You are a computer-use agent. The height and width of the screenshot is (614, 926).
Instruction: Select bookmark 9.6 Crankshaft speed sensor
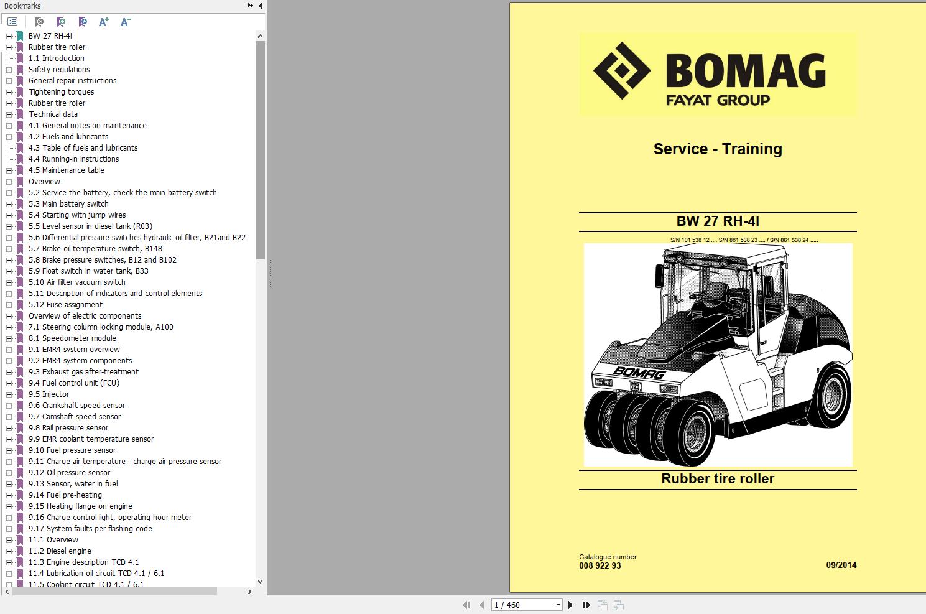click(76, 406)
